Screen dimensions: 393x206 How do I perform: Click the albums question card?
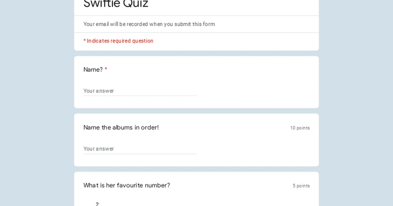click(196, 140)
